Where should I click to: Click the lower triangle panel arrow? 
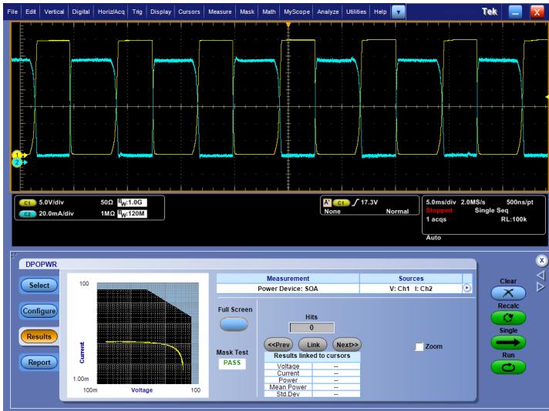pos(541,287)
